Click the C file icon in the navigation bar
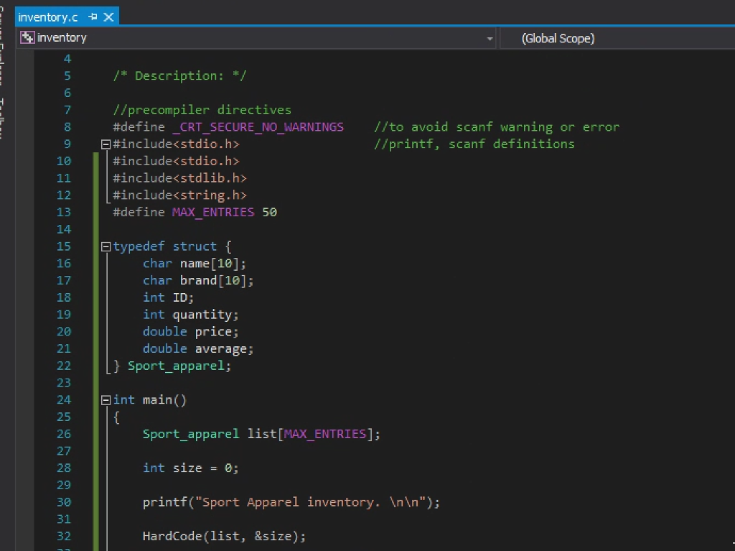 tap(27, 37)
